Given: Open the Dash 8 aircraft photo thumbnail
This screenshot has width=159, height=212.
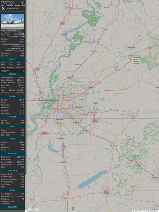Looking at the screenshot, I should point(13,22).
